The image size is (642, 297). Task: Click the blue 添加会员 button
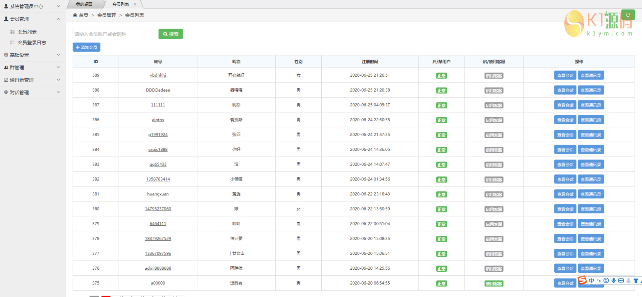[x=87, y=47]
